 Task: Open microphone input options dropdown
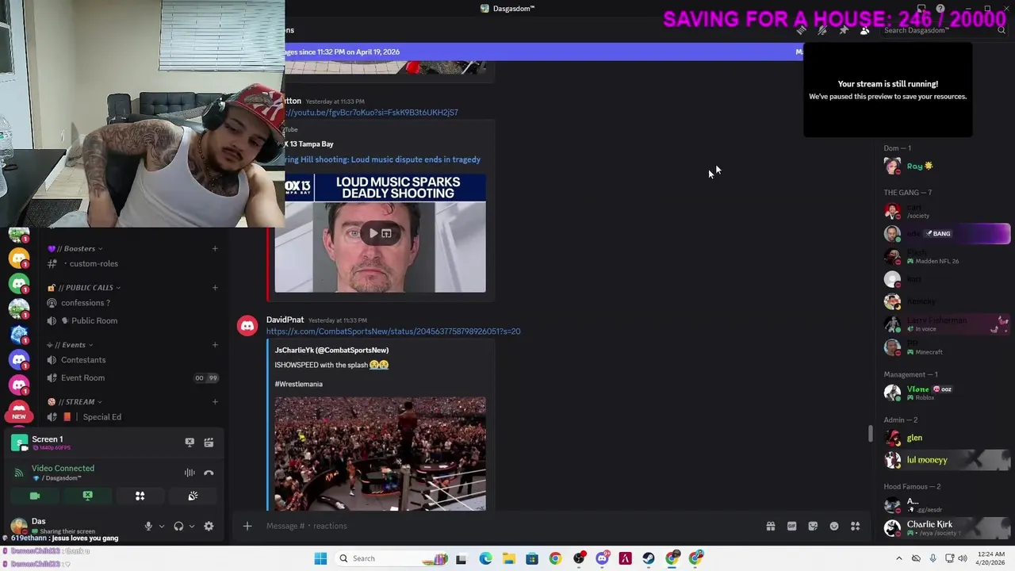tap(162, 526)
